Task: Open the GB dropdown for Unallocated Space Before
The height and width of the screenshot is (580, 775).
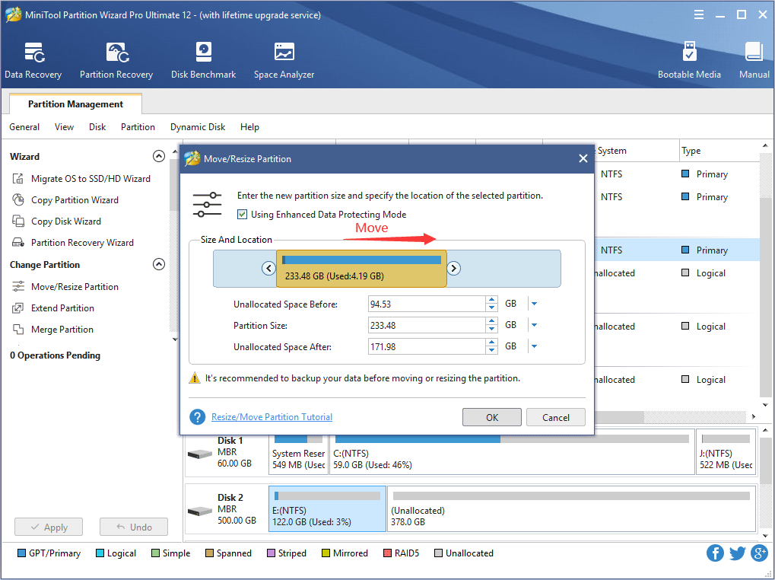Action: click(x=533, y=303)
